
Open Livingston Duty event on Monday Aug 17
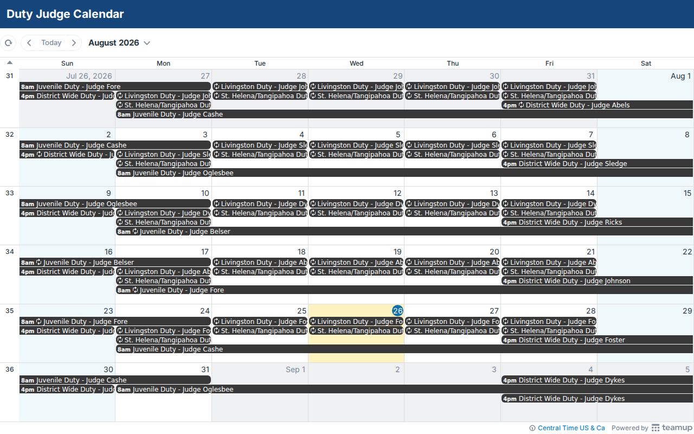tap(163, 272)
